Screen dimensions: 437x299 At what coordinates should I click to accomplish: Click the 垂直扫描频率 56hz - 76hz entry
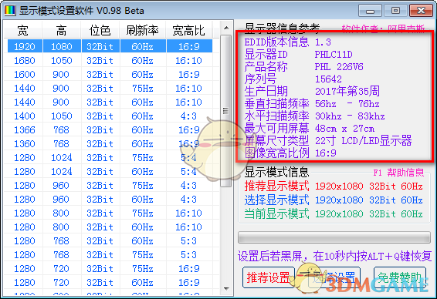pyautogui.click(x=312, y=104)
